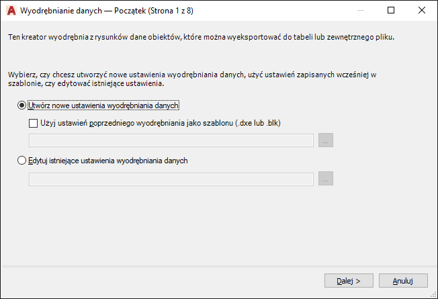Choose 'Edytuj istniejące ustawienia wyodrębniania danych' option
Image resolution: width=438 pixels, height=299 pixels.
(x=22, y=161)
